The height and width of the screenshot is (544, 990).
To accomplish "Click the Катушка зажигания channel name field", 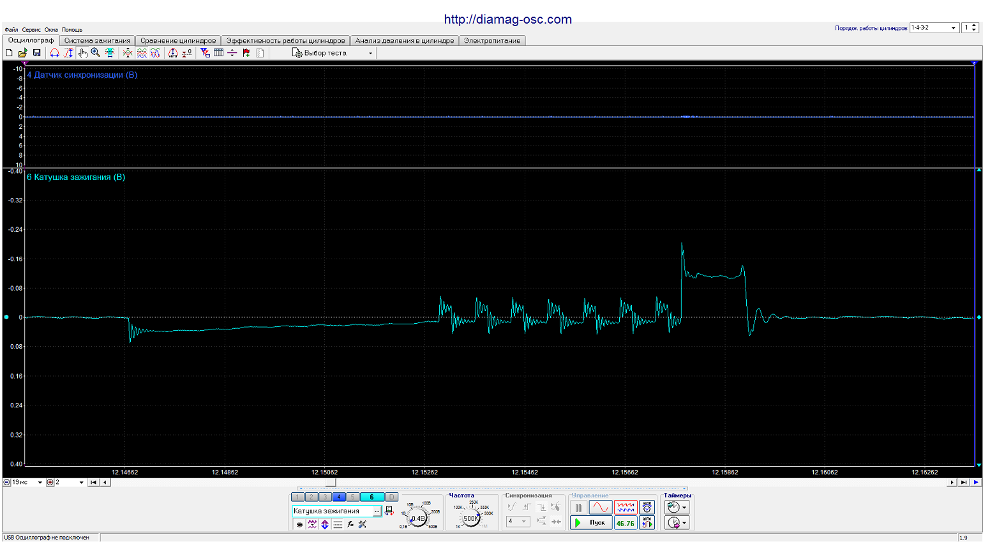I will pos(332,511).
